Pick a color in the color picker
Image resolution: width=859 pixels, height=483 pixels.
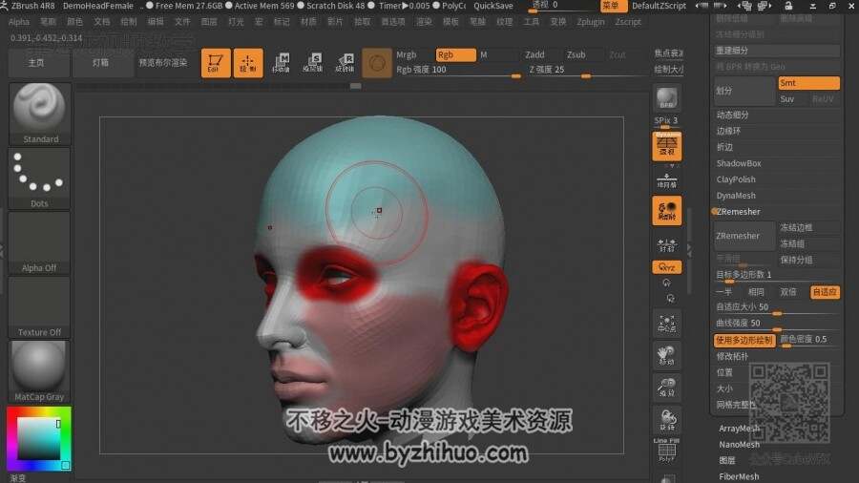pyautogui.click(x=38, y=438)
